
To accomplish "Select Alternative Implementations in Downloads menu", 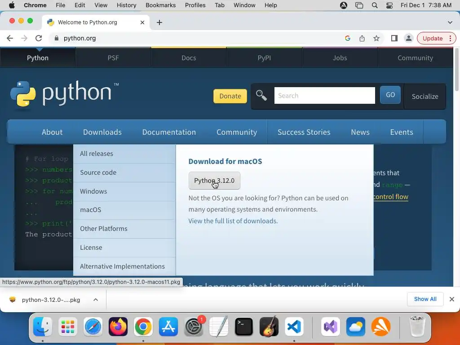I will pos(124,266).
